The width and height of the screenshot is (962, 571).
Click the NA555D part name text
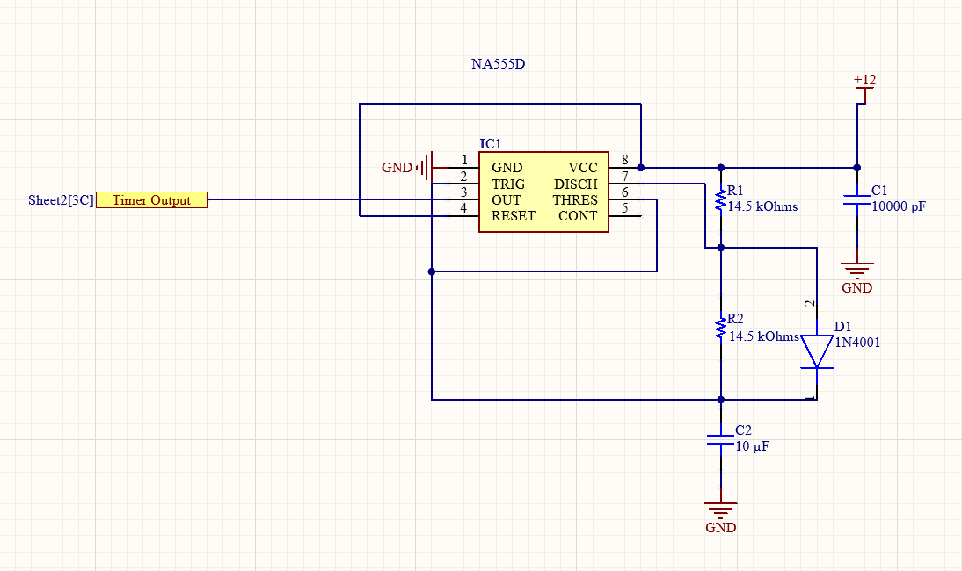499,64
